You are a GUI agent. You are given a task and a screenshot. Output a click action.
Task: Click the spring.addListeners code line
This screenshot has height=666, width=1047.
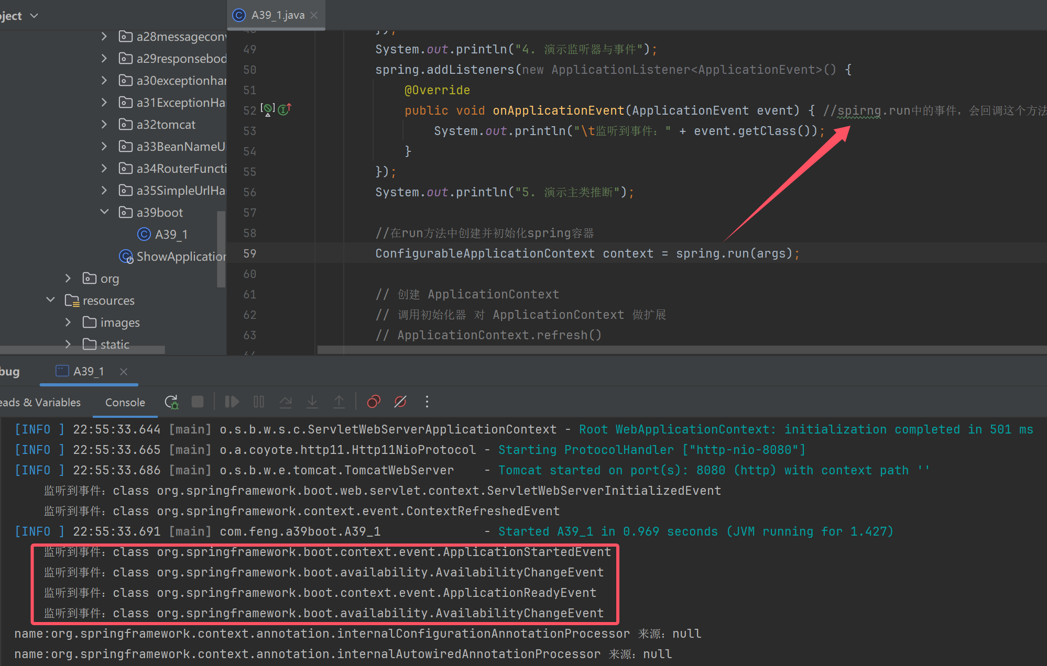[613, 70]
